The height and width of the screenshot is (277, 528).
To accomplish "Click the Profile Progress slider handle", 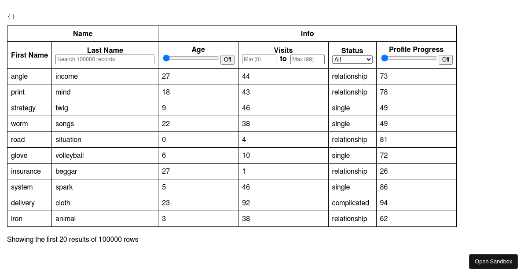I will (385, 58).
